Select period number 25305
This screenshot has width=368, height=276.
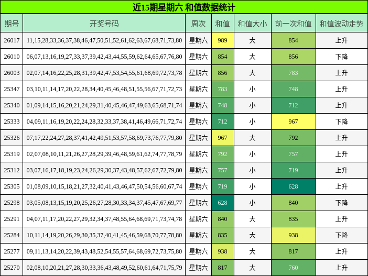click(12, 186)
